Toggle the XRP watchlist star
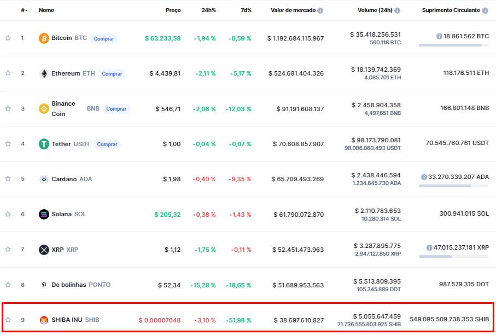The image size is (496, 335). [x=8, y=250]
